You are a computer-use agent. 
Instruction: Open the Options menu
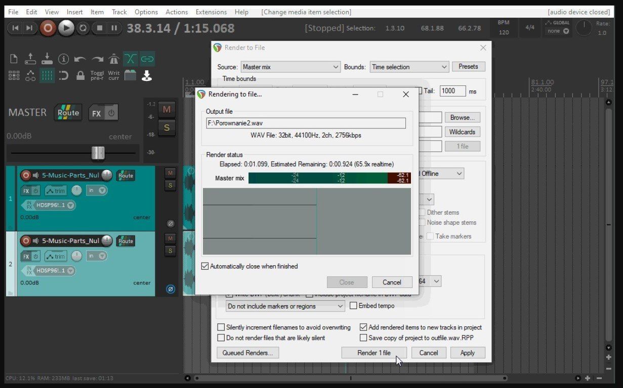[x=146, y=12]
